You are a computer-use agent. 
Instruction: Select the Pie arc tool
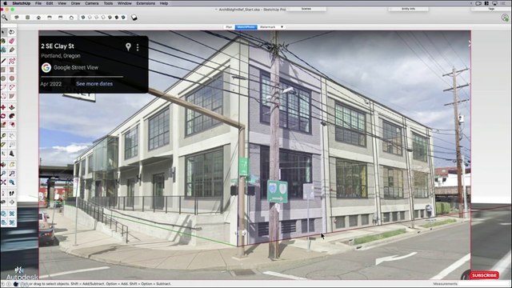point(12,96)
